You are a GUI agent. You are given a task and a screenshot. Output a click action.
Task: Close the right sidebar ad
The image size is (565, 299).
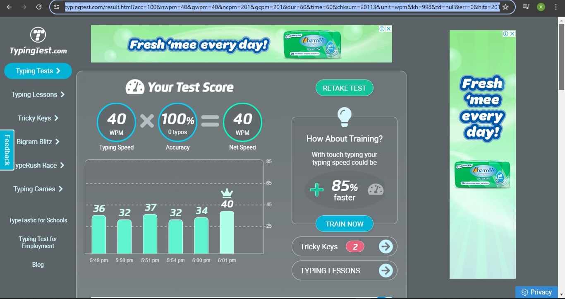[512, 34]
